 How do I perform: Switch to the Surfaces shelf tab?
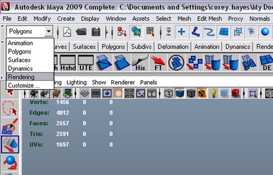pos(84,47)
